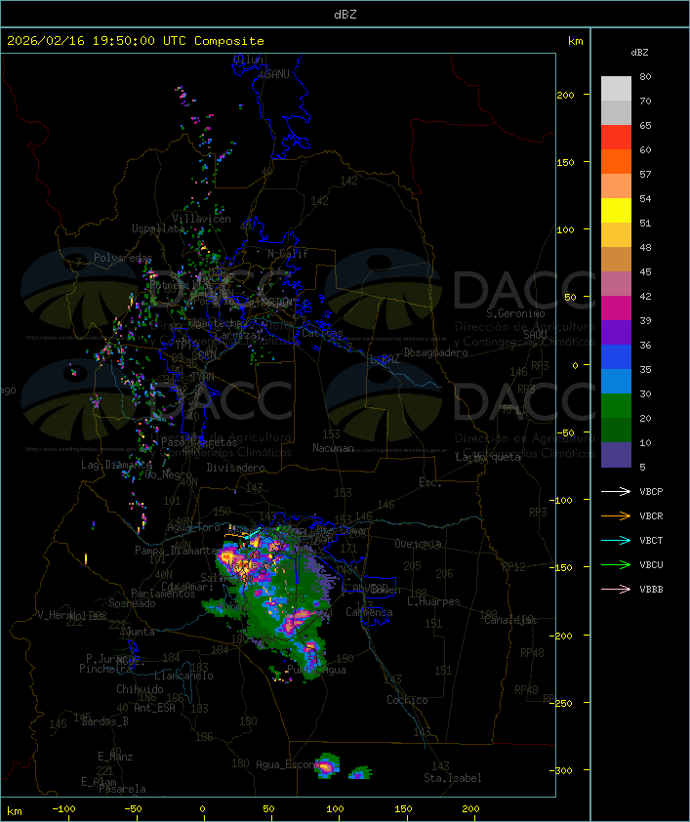Click the orange VBCR arrow legend icon
Viewport: 690px width, 822px height.
pos(616,515)
